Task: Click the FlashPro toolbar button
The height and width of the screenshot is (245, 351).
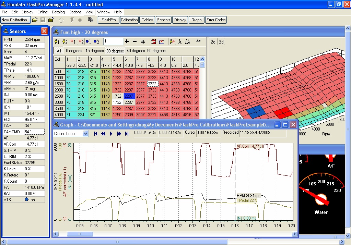Action: point(108,20)
